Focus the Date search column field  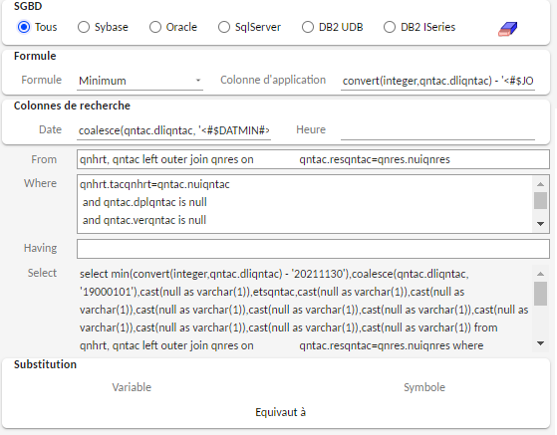coord(173,130)
